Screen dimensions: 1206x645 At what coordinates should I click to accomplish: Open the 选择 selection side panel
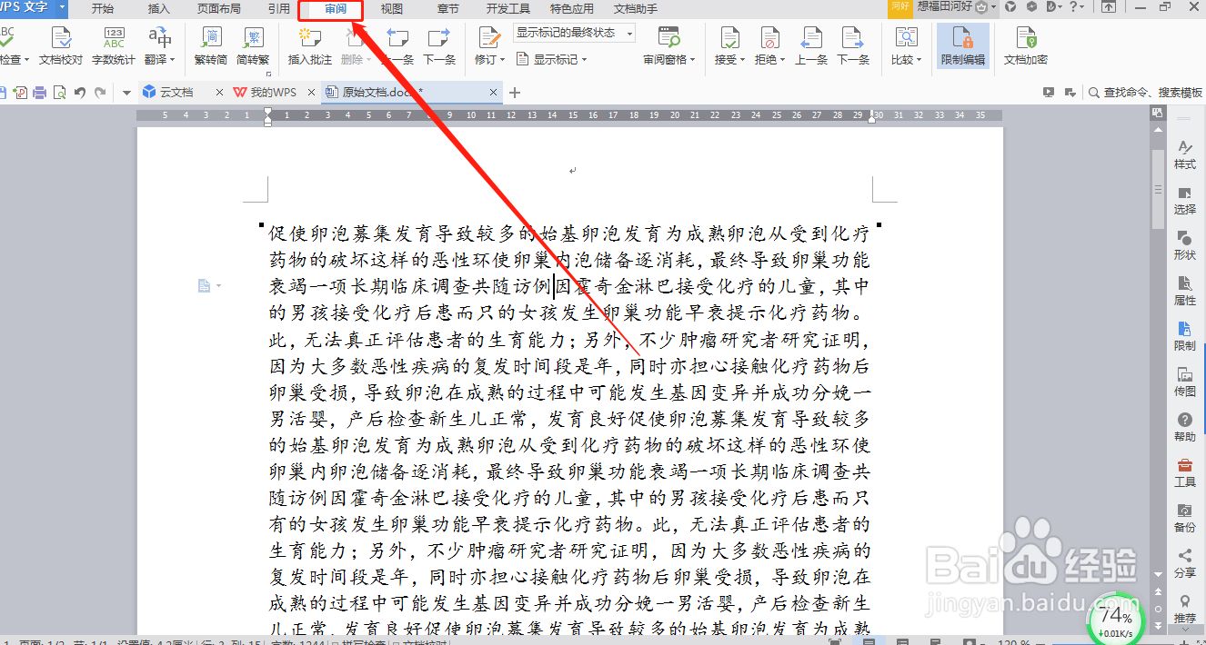(x=1185, y=200)
